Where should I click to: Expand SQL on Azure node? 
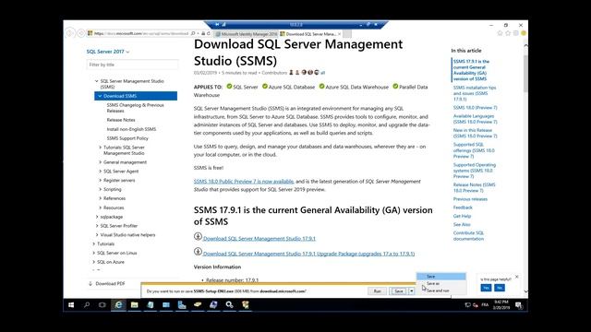tap(94, 262)
